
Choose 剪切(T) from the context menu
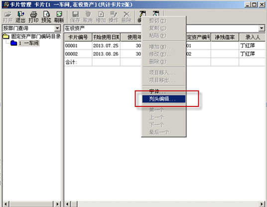pyautogui.click(x=164, y=21)
